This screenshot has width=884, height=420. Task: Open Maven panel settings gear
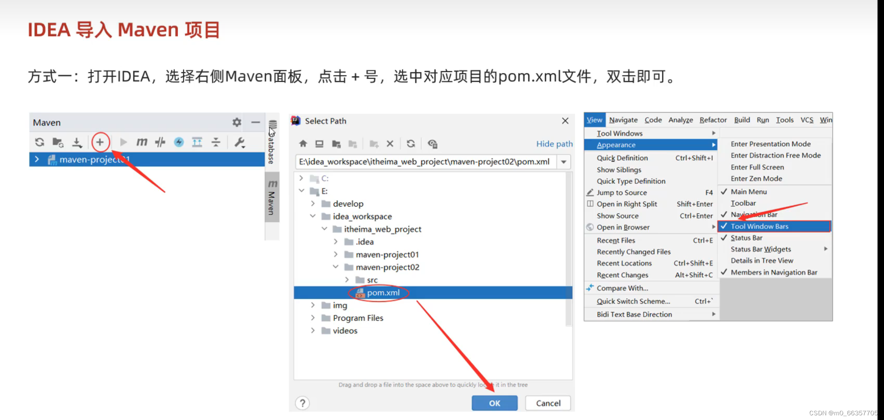point(236,122)
